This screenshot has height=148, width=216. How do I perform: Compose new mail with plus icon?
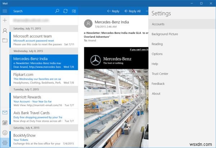pyautogui.click(x=5, y=20)
